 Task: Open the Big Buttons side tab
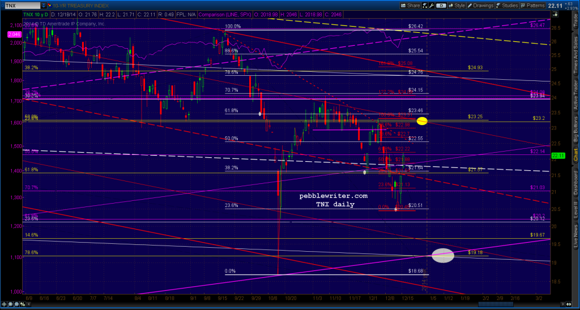click(575, 130)
